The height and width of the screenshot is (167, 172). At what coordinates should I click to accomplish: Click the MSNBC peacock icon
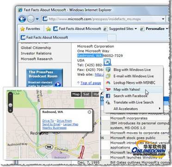coord(108,83)
